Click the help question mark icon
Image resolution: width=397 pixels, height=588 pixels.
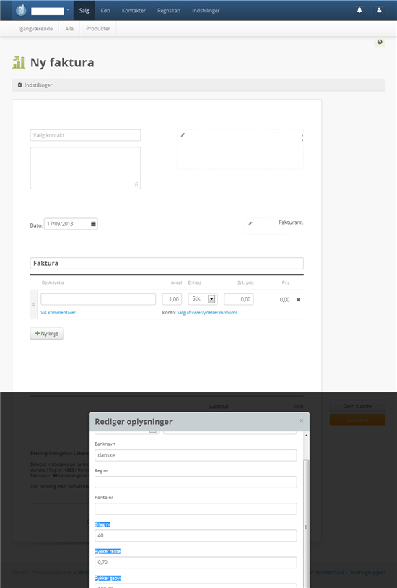pos(380,42)
